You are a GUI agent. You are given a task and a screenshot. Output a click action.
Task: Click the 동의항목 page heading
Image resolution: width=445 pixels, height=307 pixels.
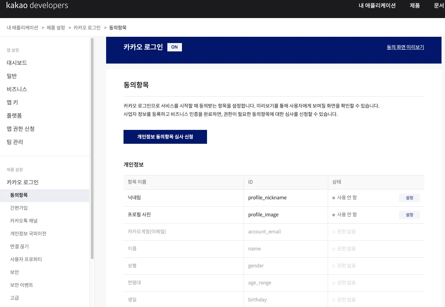point(136,85)
